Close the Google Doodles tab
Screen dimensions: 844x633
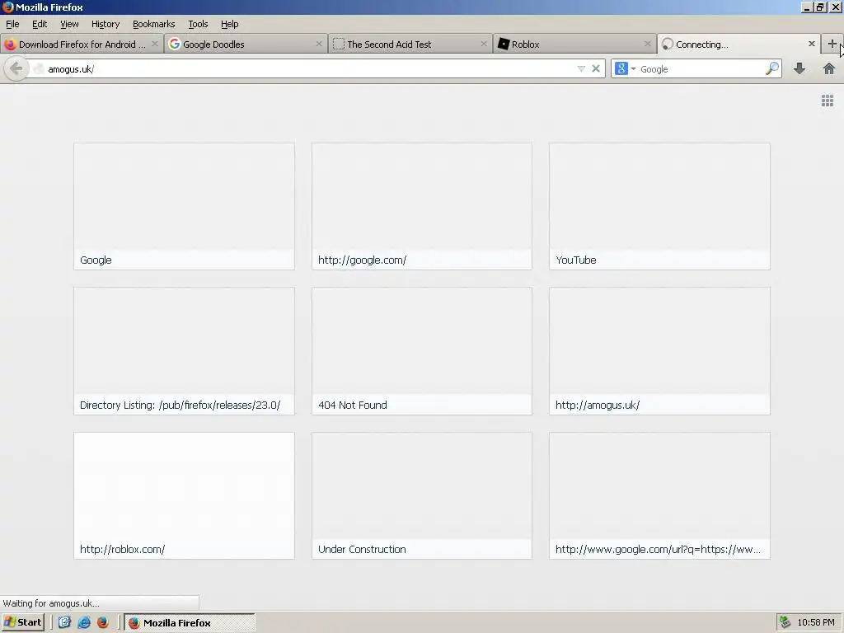pyautogui.click(x=319, y=44)
